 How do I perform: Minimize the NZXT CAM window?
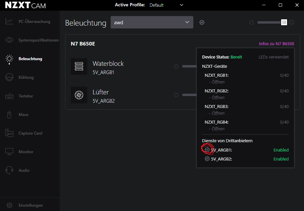(x=264, y=5)
